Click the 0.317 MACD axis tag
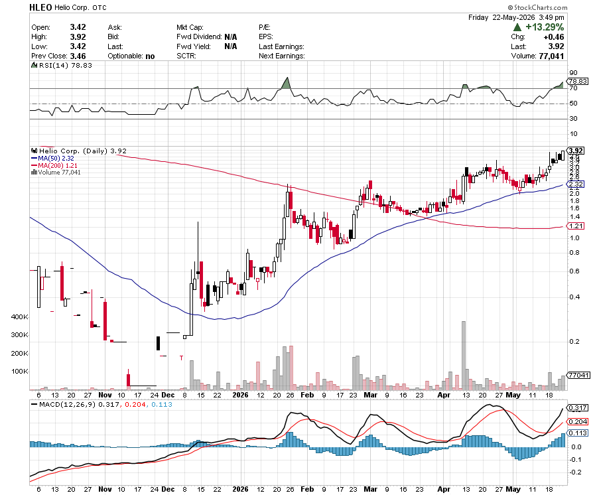This screenshot has width=597, height=495. 578,408
